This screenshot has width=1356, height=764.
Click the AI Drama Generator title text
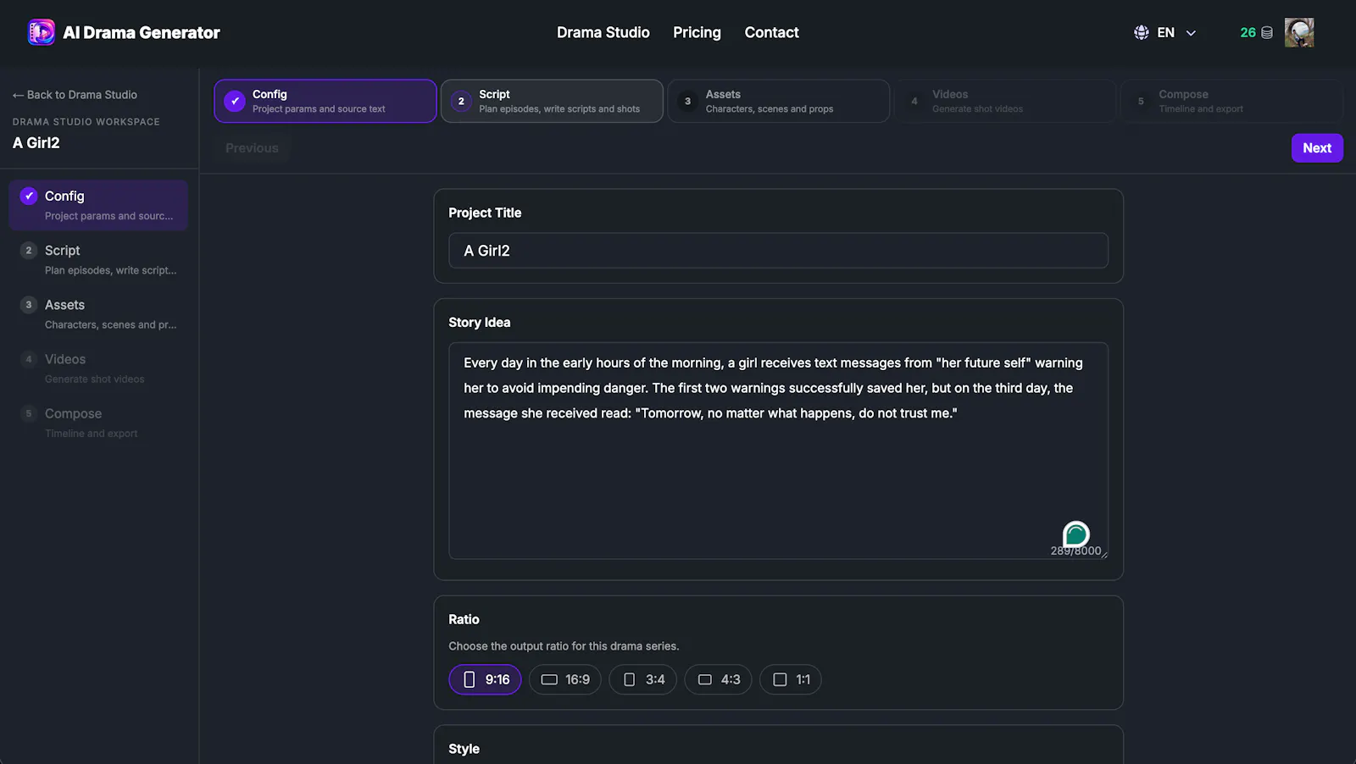coord(142,32)
